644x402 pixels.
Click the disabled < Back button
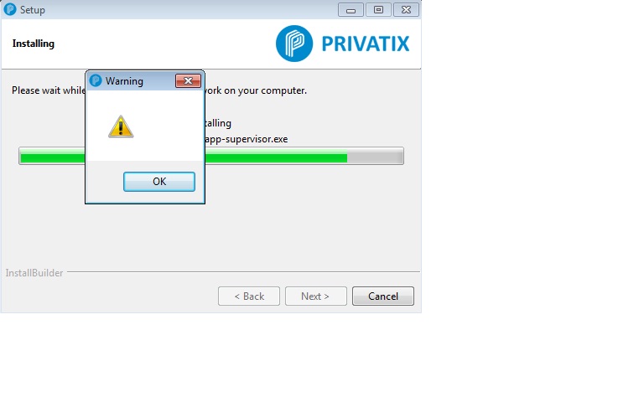click(x=249, y=296)
